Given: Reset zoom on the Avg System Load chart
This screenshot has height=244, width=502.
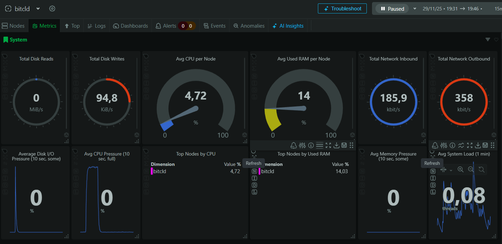Looking at the screenshot, I should point(481,169).
